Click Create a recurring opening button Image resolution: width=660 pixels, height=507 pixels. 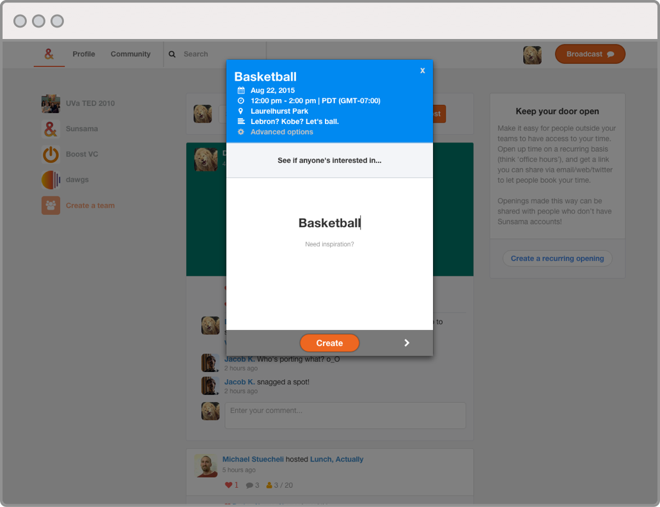click(557, 258)
